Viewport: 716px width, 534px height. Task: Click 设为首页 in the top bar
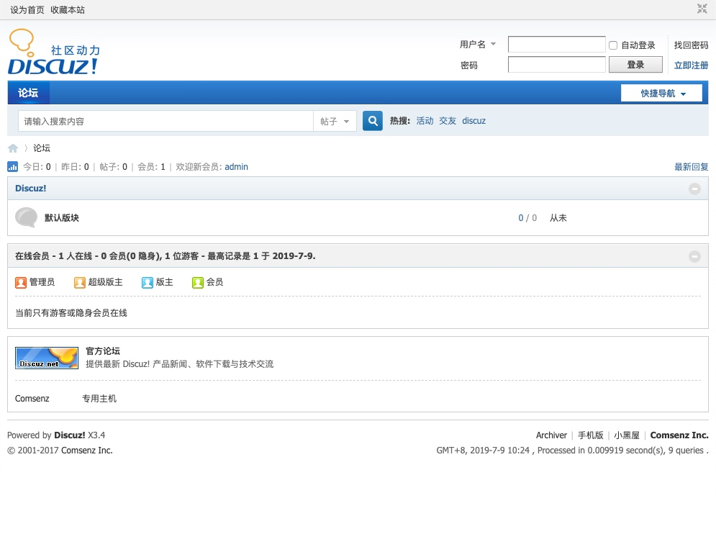[x=27, y=9]
